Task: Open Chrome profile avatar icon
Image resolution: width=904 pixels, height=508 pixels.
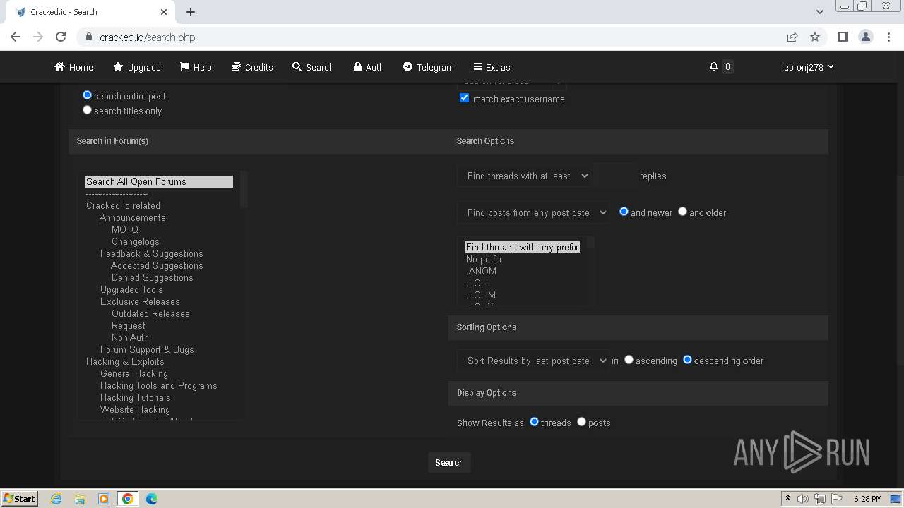Action: 865,37
